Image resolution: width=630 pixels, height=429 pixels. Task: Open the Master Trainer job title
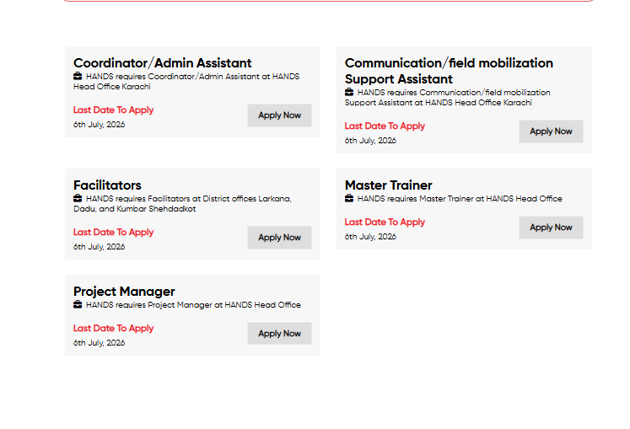tap(389, 185)
